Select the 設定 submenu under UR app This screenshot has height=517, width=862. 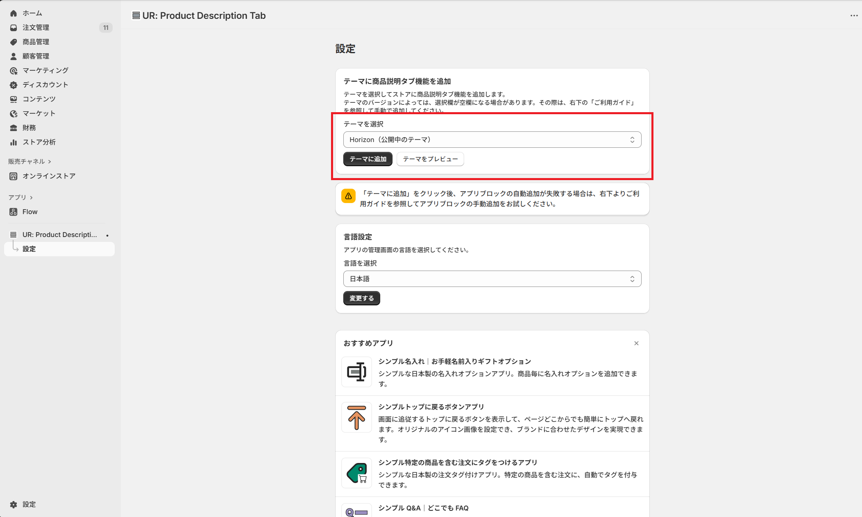(29, 249)
